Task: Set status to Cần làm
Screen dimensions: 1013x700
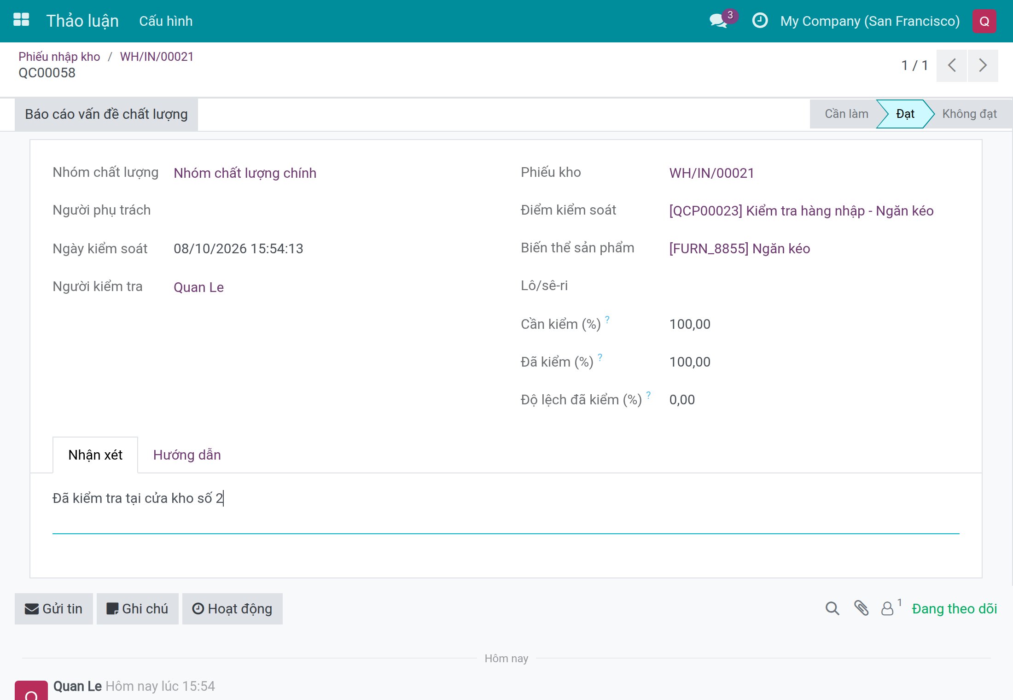Action: tap(846, 114)
